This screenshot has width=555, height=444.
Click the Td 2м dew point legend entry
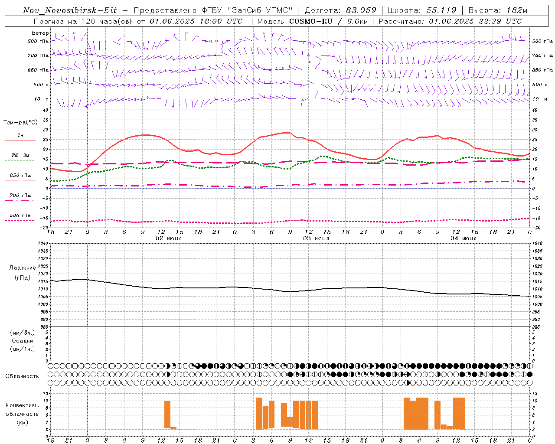coord(20,157)
